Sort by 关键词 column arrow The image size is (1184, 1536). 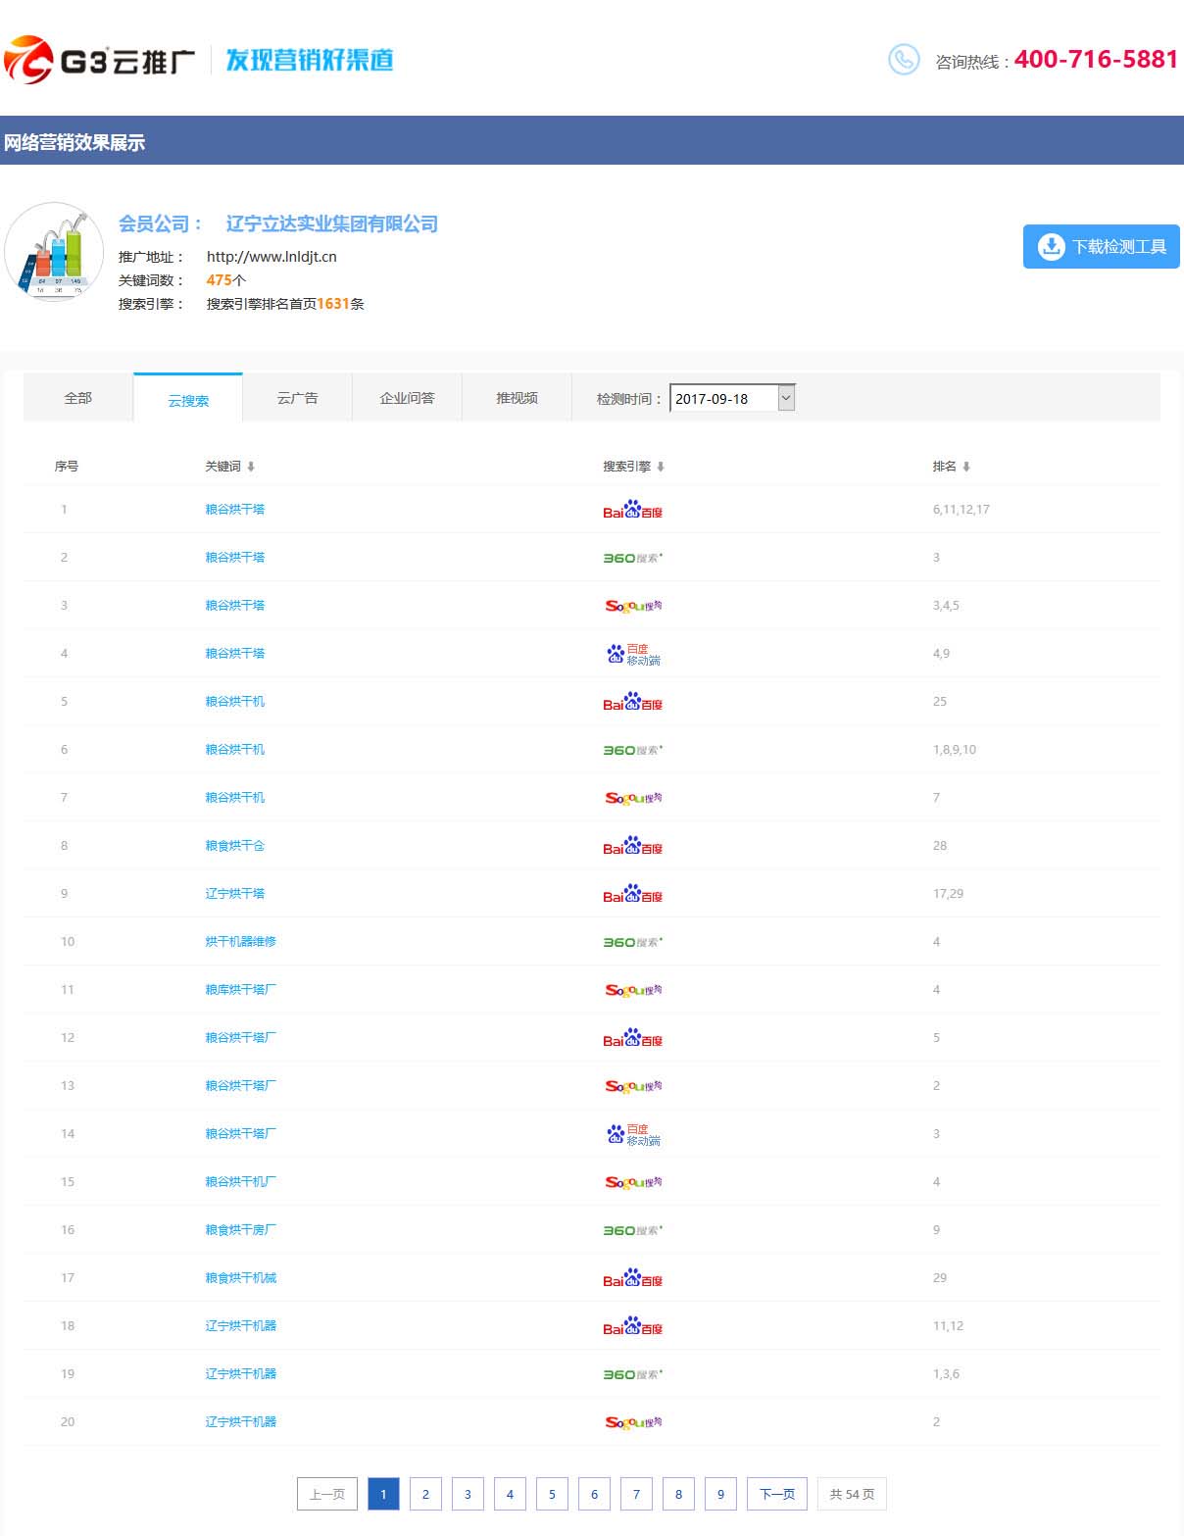click(x=251, y=467)
